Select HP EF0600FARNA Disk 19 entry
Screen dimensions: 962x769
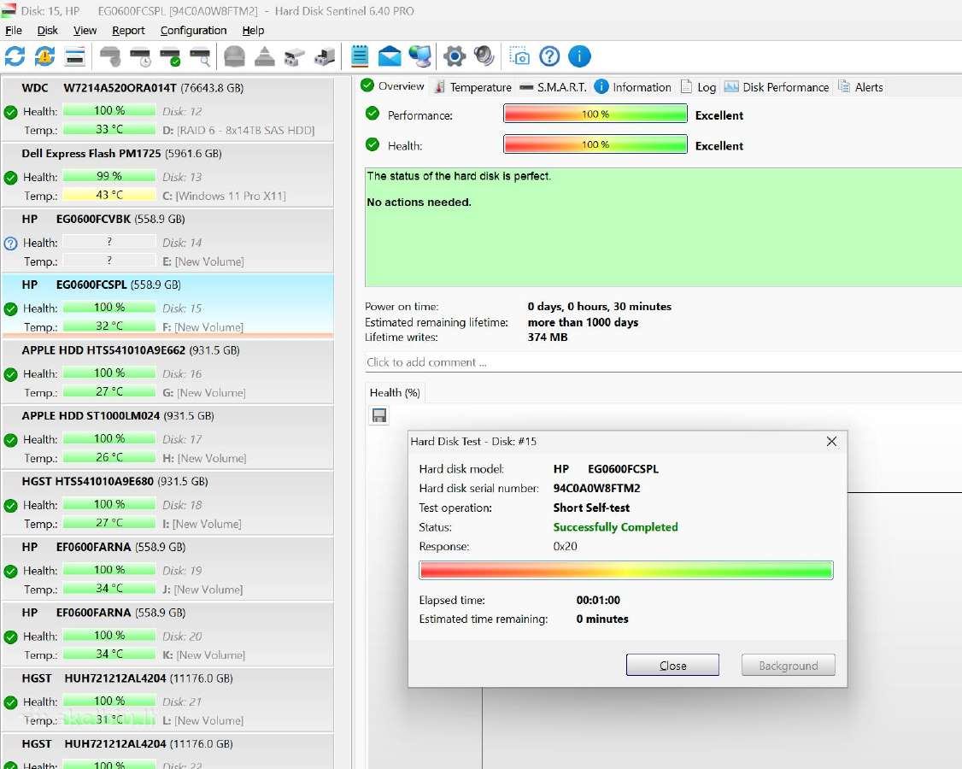(x=167, y=568)
